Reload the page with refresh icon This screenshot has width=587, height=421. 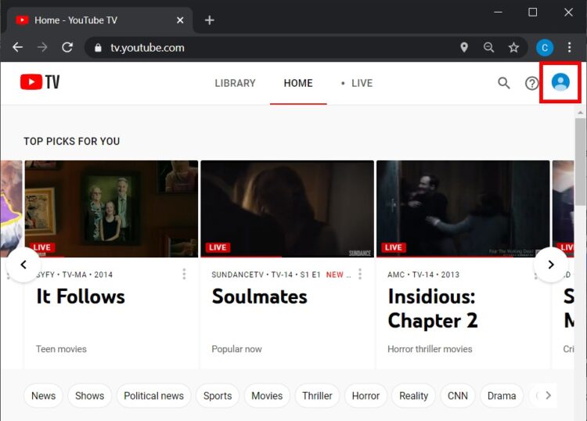tap(67, 48)
